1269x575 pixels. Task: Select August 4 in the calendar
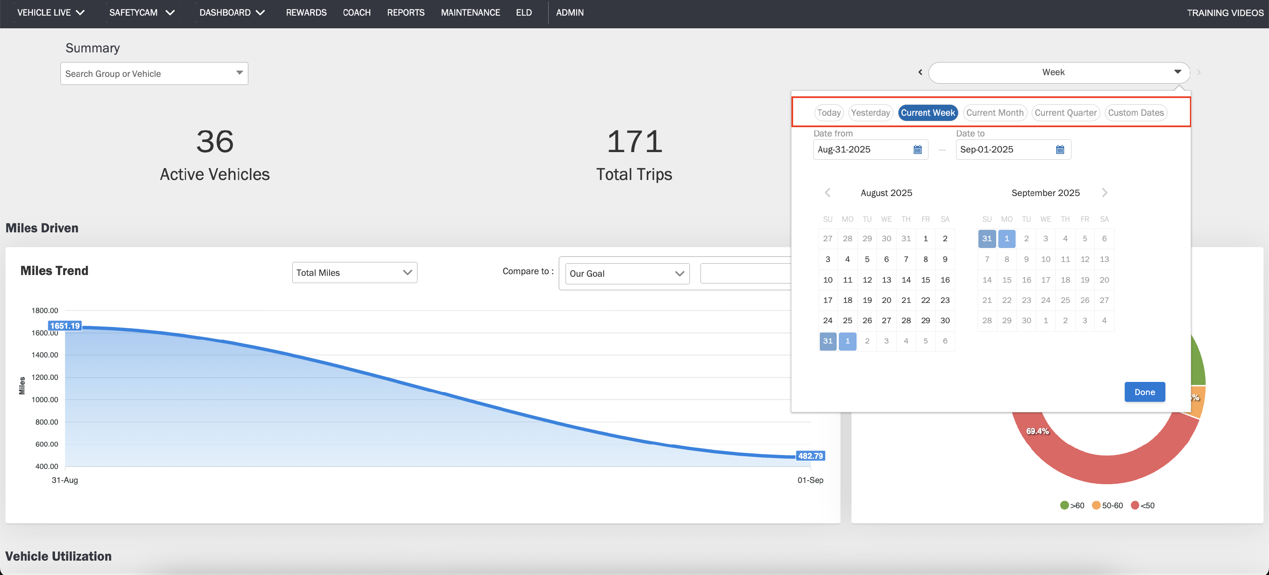(847, 259)
